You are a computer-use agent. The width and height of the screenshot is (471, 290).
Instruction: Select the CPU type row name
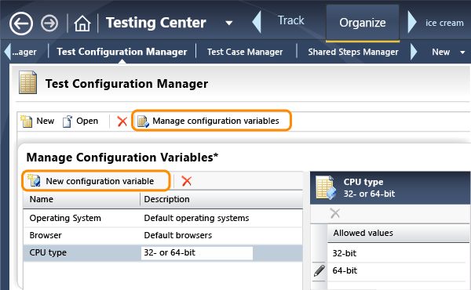click(x=48, y=252)
